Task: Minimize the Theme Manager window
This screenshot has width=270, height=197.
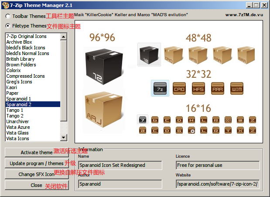Action: (249, 5)
